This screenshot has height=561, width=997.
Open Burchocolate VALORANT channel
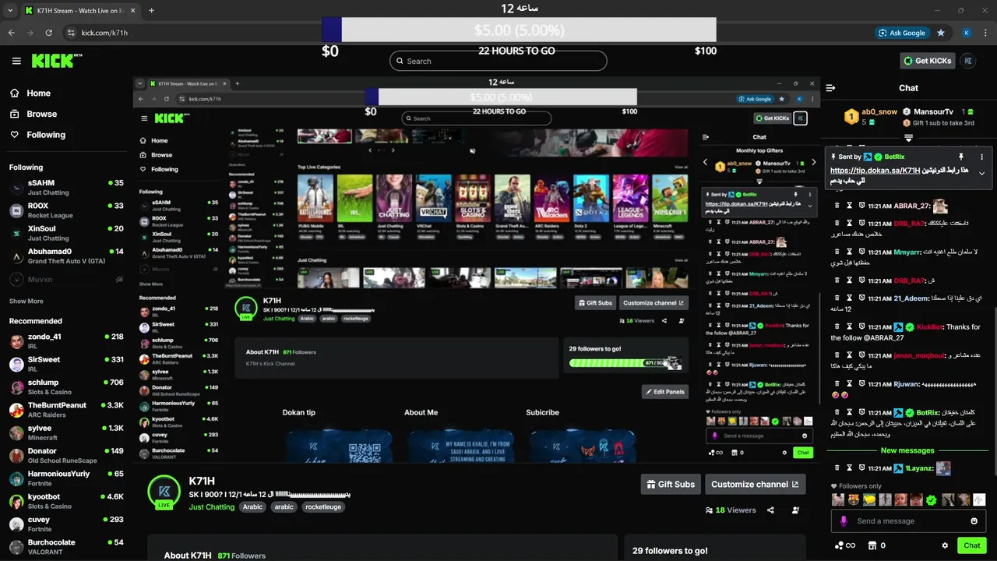tap(66, 547)
